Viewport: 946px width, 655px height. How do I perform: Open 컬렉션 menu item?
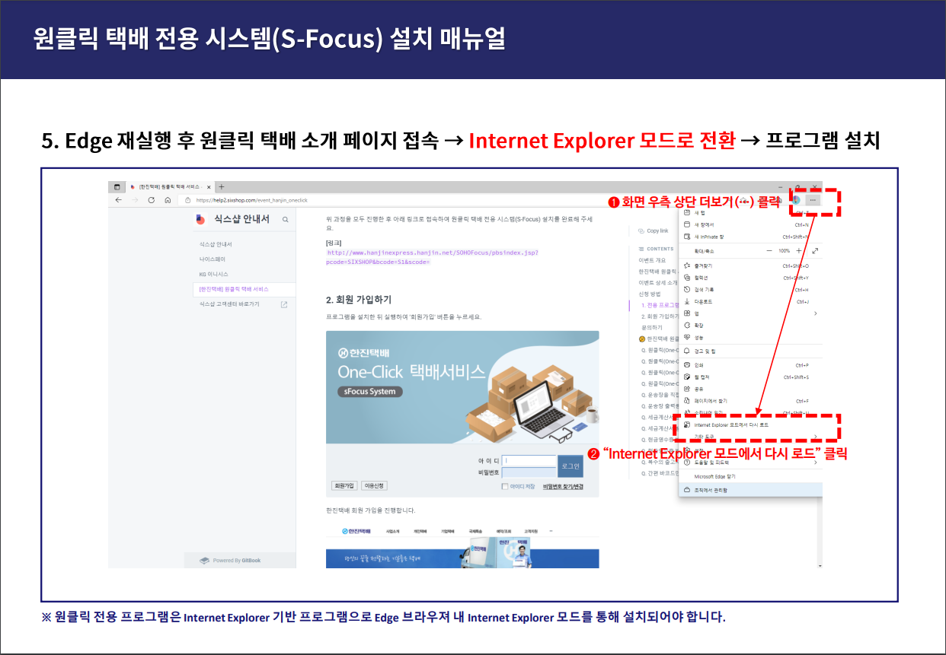tap(750, 278)
